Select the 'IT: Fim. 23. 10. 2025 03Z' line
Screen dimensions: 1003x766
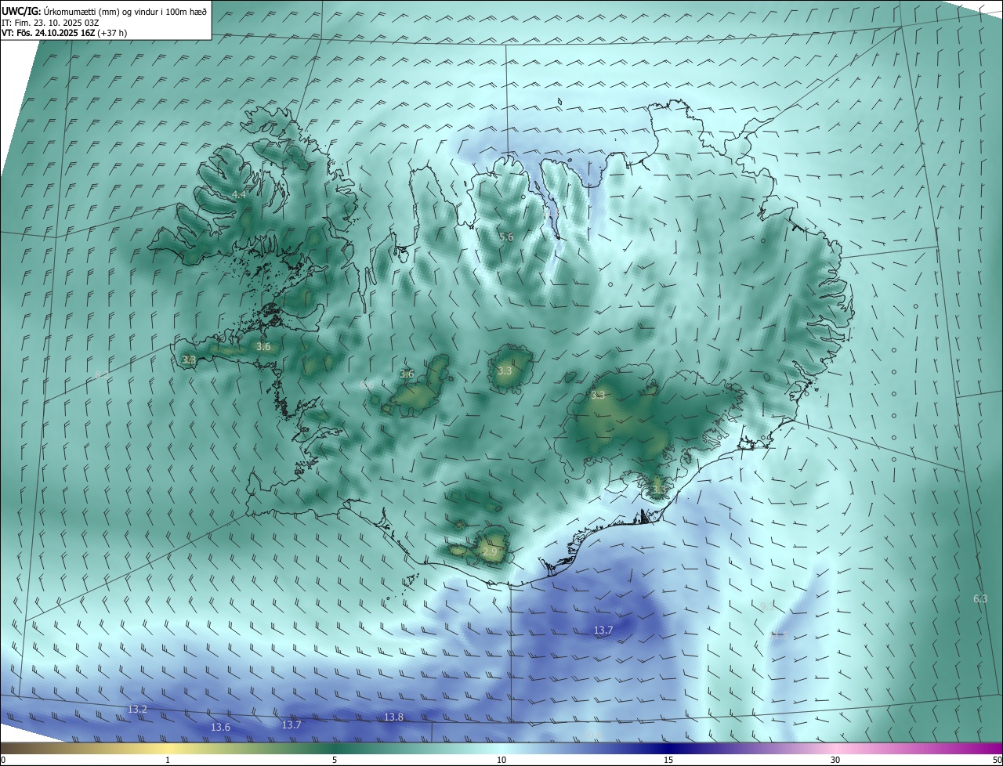50,22
